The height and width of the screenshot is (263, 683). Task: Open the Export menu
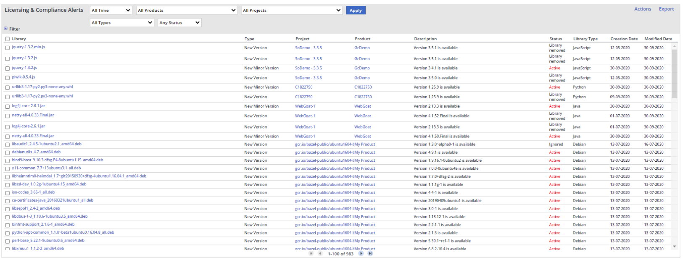tap(666, 9)
